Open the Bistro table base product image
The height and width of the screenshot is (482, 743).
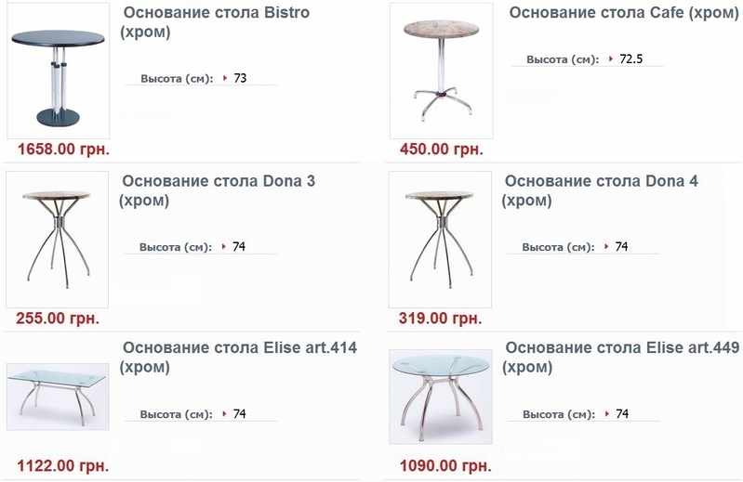tap(58, 72)
